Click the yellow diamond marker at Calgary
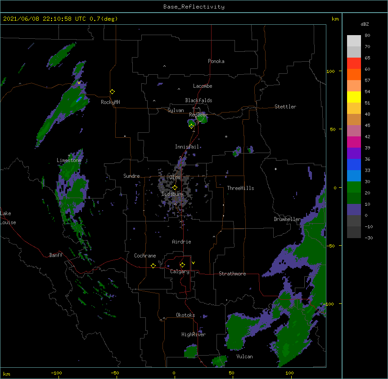Viewport: 388px width, 379px height. click(182, 265)
